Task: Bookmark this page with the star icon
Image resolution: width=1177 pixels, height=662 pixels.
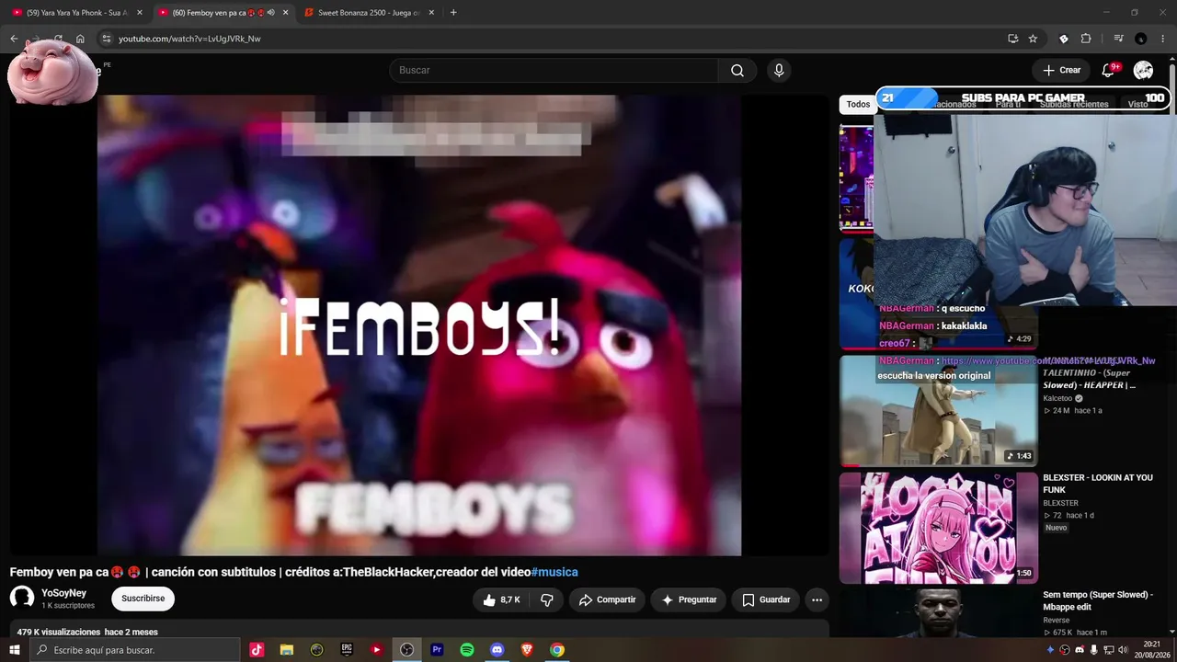Action: pyautogui.click(x=1033, y=39)
